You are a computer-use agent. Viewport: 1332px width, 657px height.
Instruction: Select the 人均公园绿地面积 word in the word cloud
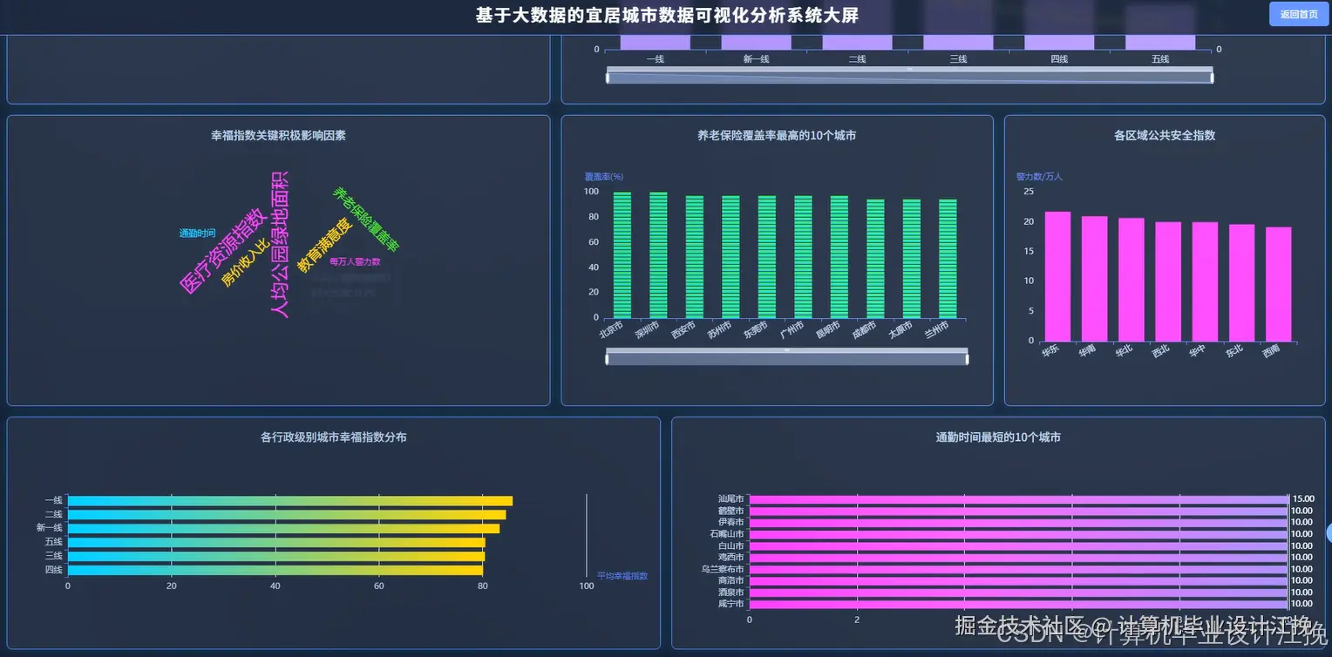(279, 244)
